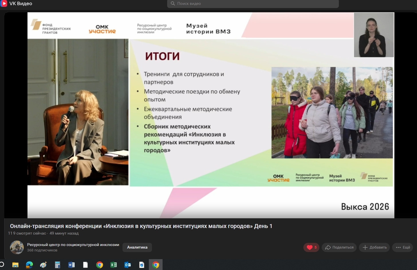Open the Аналитика button
Viewport: 417px width, 270px height.
(137, 247)
